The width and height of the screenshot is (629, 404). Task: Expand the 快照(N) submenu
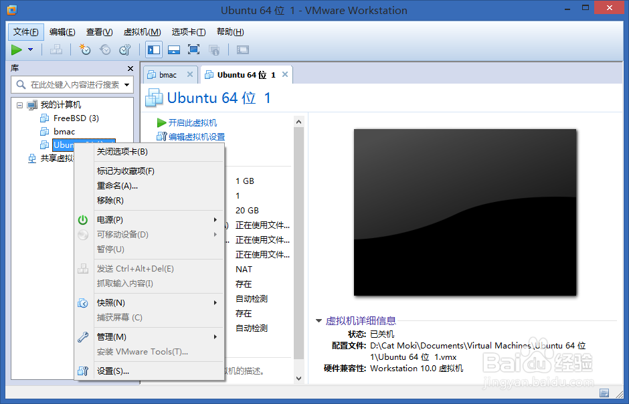pos(159,302)
